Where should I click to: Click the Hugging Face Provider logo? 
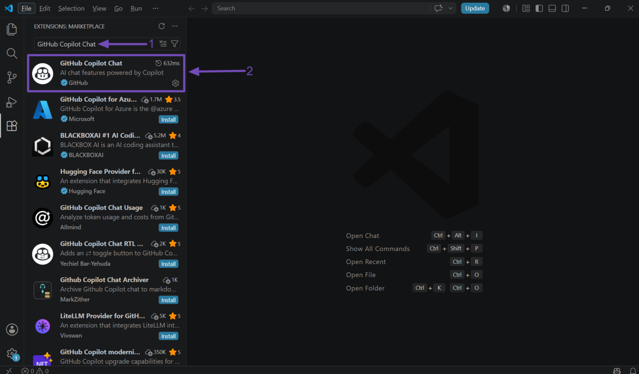click(x=42, y=182)
